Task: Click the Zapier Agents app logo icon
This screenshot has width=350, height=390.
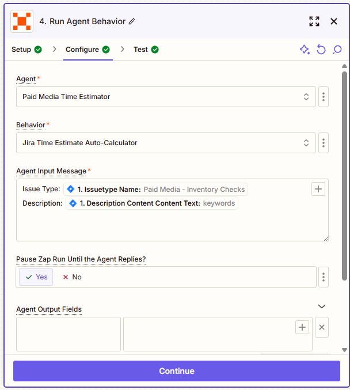Action: click(22, 21)
